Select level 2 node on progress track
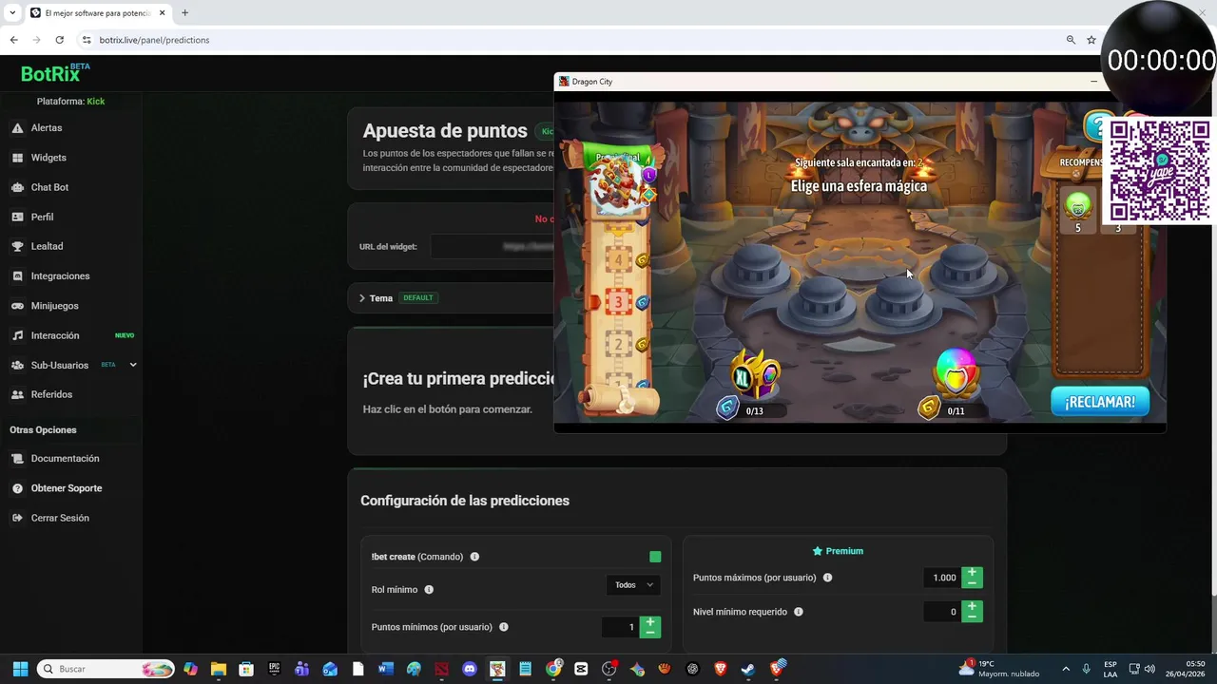 pyautogui.click(x=619, y=345)
